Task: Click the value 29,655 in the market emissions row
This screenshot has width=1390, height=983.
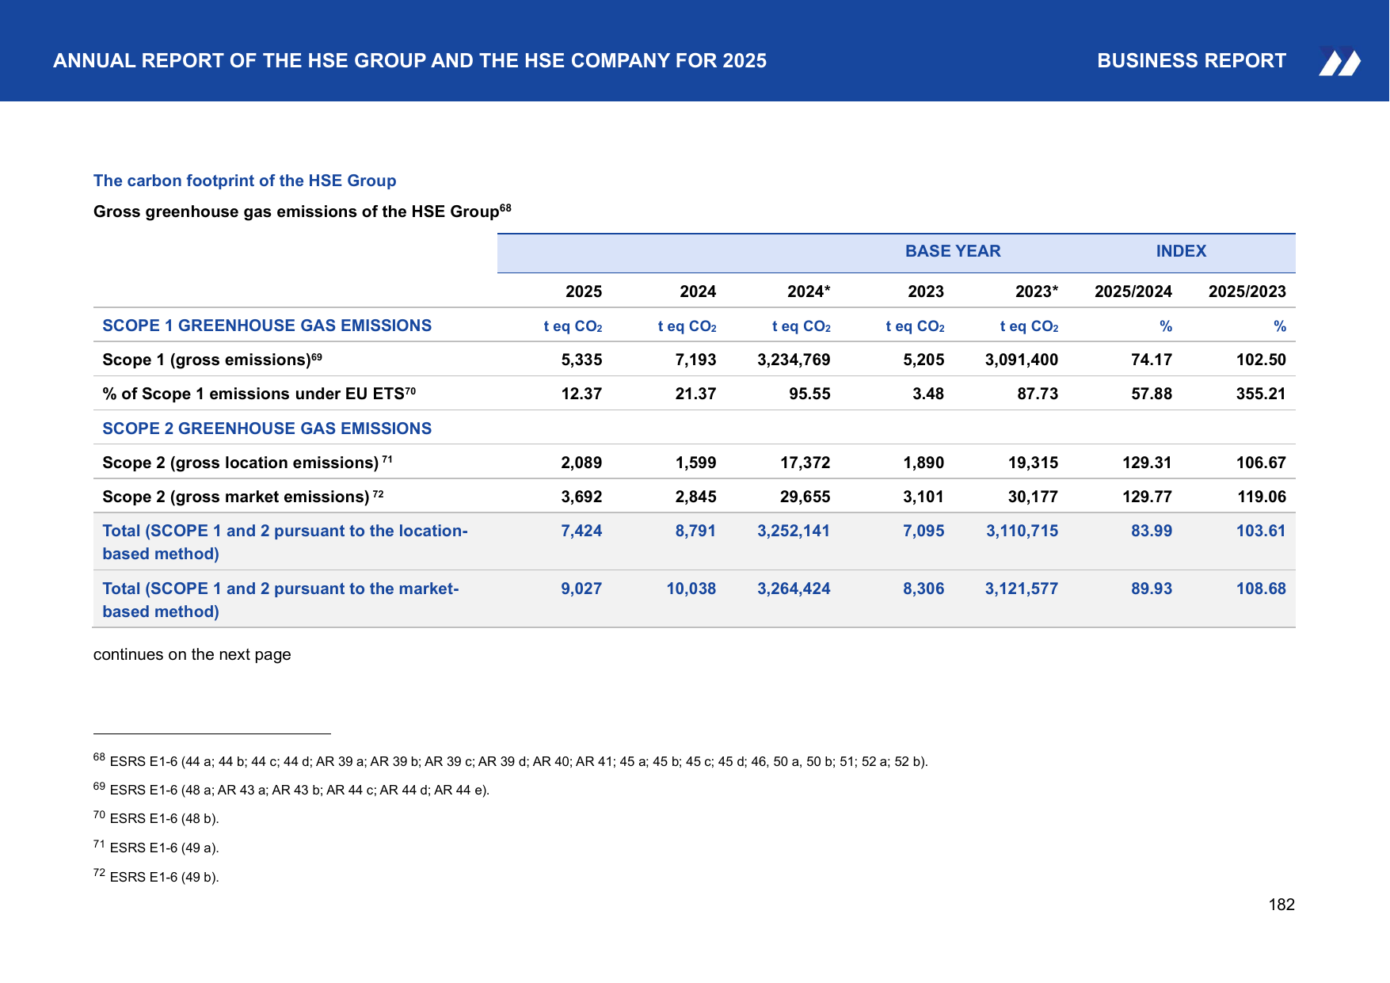Action: 805,497
